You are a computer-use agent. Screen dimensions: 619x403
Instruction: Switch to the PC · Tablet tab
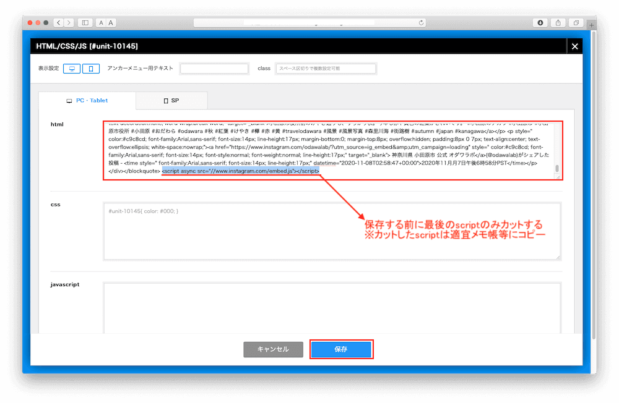pyautogui.click(x=87, y=101)
